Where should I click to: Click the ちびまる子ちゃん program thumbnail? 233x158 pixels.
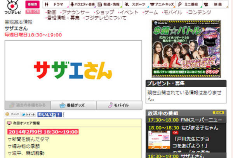pyautogui.click(x=159, y=140)
